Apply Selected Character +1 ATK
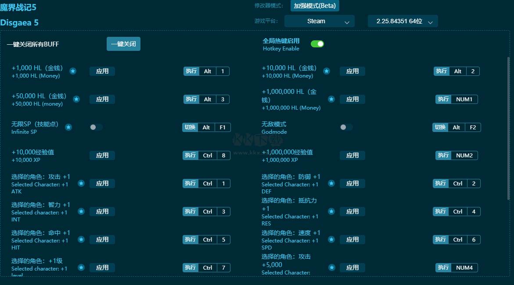The width and height of the screenshot is (514, 285). [102, 183]
